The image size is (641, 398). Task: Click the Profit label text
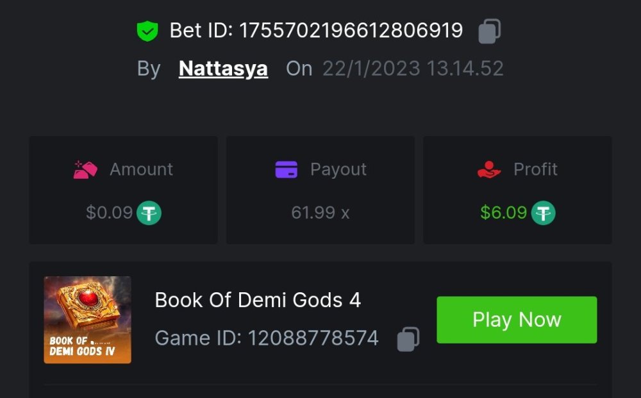pos(535,169)
